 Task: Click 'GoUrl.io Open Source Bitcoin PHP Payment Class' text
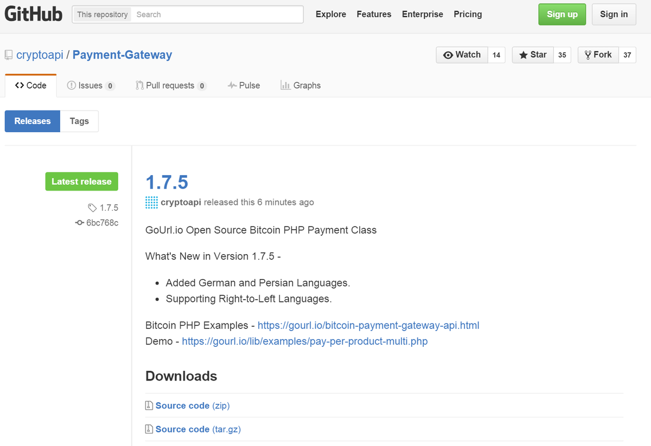[261, 230]
